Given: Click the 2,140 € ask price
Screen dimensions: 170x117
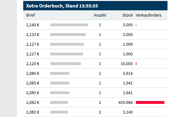Looking at the screenshot, I should click(x=33, y=25).
